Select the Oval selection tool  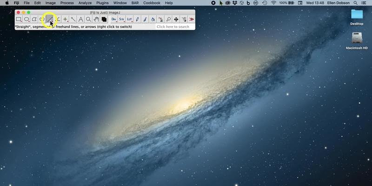point(27,19)
